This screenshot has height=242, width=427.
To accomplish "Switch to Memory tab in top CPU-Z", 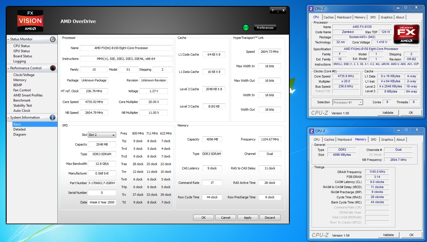I will pos(360,17).
